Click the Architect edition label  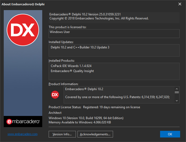click(x=55, y=113)
